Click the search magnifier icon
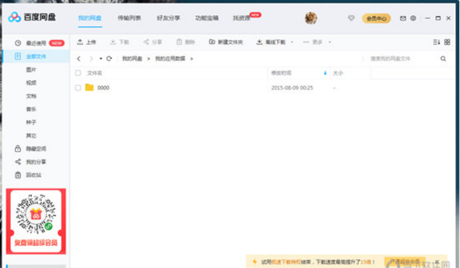The height and width of the screenshot is (268, 460). point(444,58)
